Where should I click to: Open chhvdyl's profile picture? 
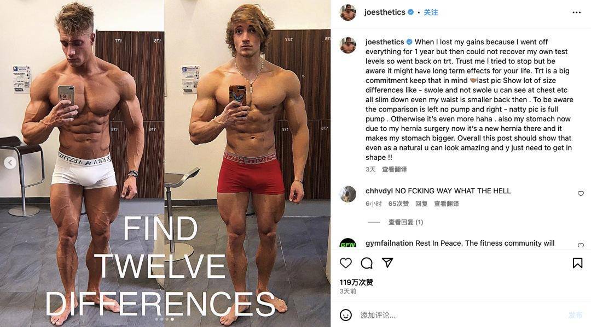pos(348,194)
